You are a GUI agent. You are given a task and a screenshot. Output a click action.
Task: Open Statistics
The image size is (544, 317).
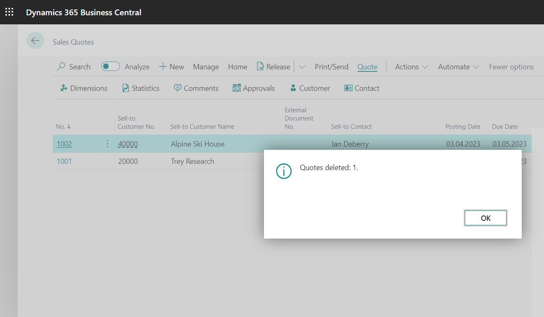click(141, 88)
